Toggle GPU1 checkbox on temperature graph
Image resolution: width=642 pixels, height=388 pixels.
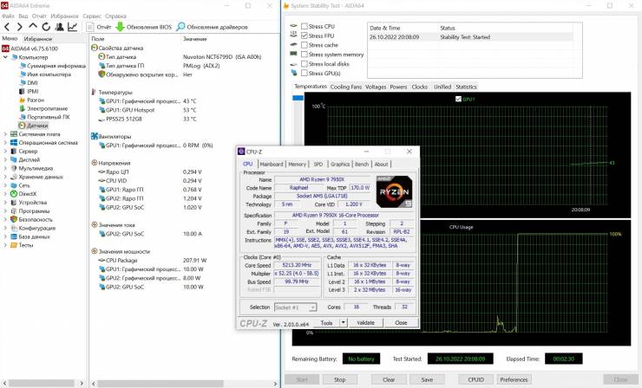458,99
